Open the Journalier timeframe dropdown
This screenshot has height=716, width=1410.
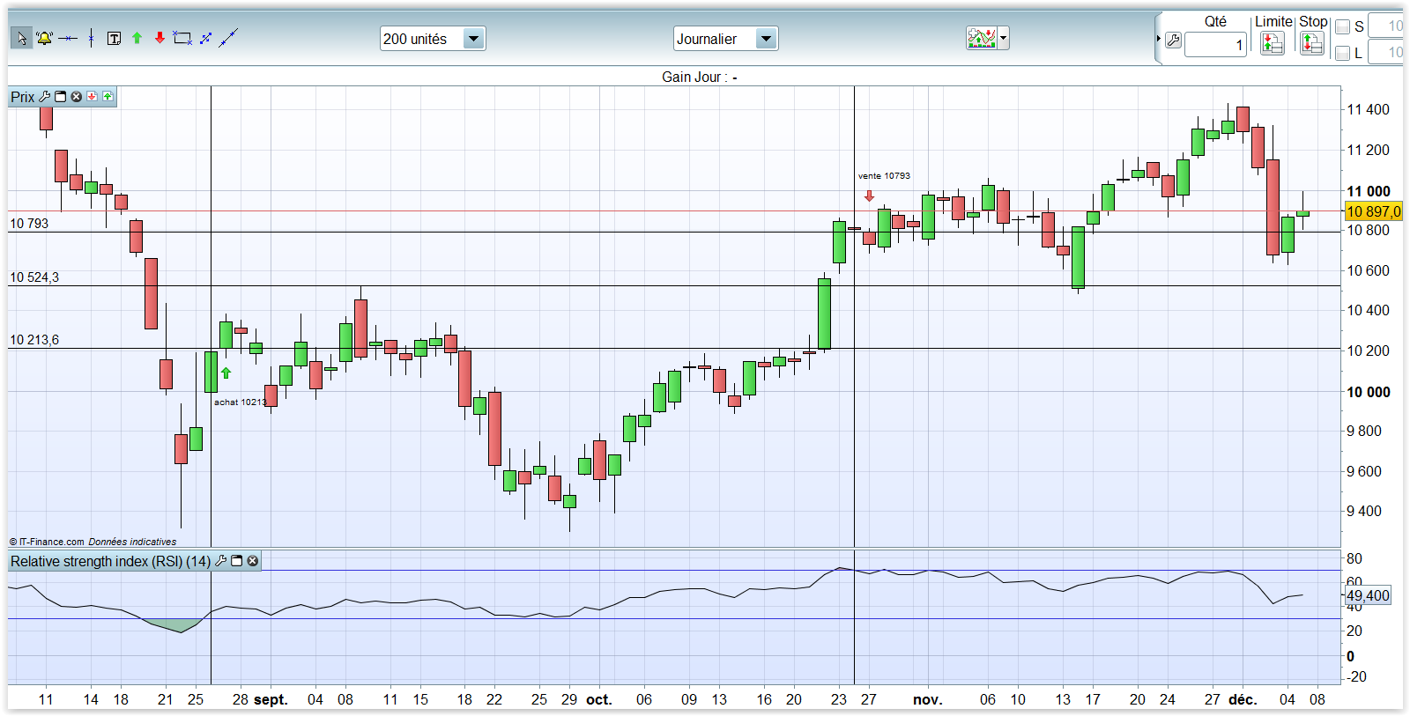725,39
